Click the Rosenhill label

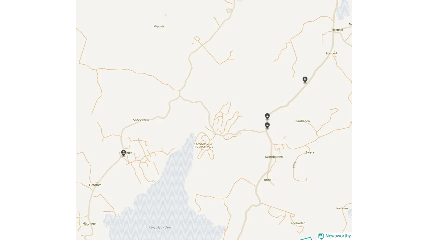337,30
